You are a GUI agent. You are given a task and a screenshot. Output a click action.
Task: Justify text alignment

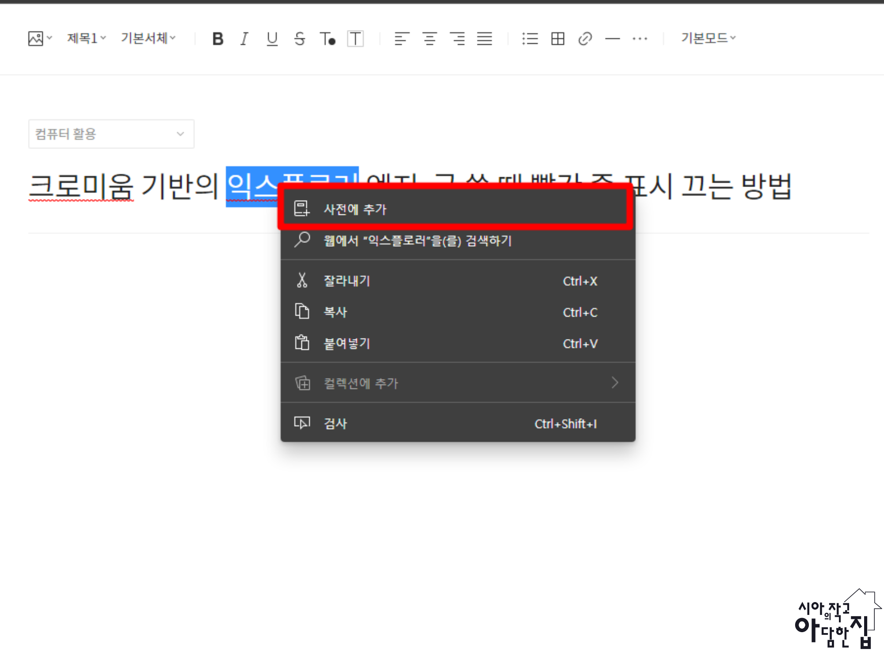coord(484,39)
